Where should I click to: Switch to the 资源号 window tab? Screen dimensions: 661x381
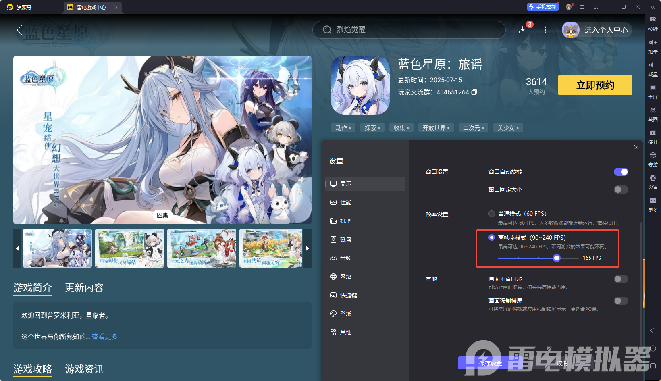(24, 7)
